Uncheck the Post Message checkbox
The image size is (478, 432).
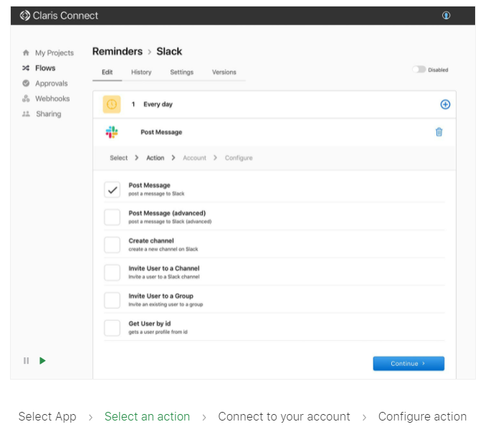(112, 189)
